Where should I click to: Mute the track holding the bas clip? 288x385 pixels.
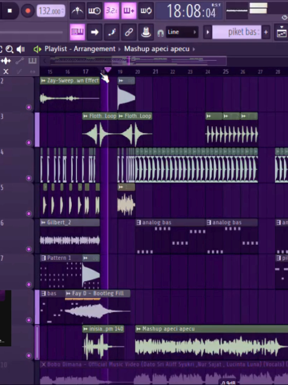pyautogui.click(x=28, y=320)
